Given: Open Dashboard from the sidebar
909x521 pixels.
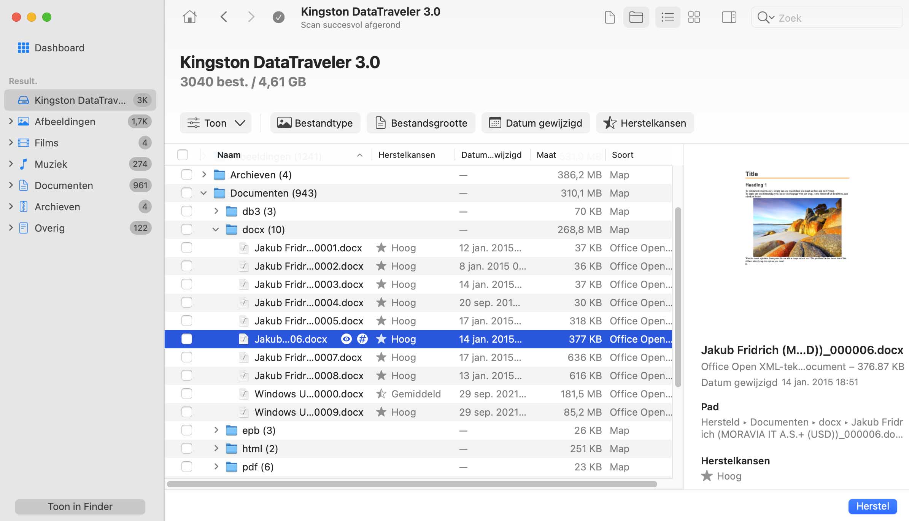Looking at the screenshot, I should pos(51,48).
